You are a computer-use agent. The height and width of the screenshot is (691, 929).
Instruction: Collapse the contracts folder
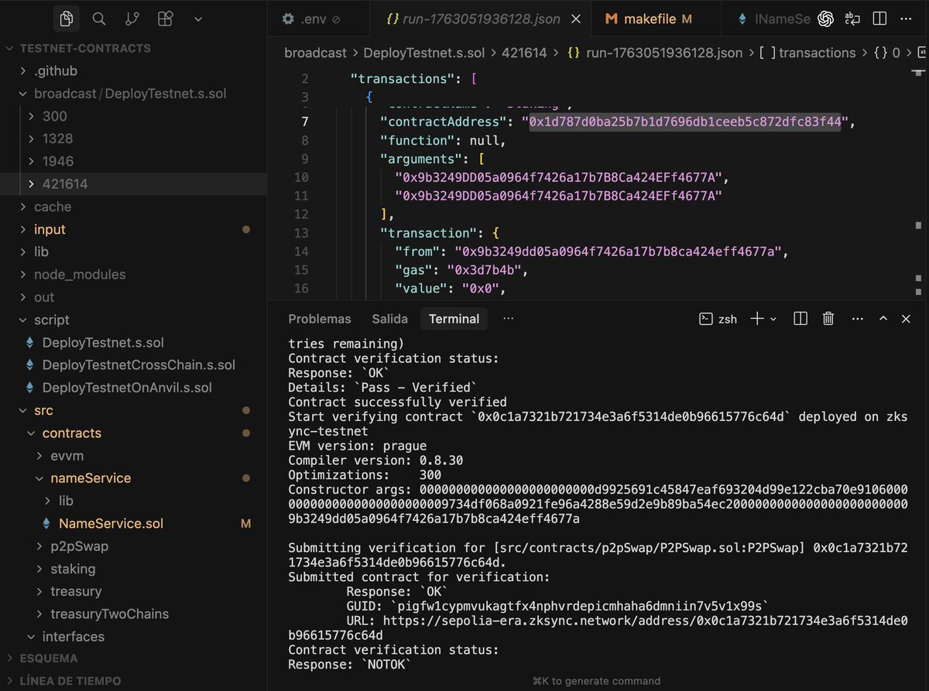[x=133, y=433]
